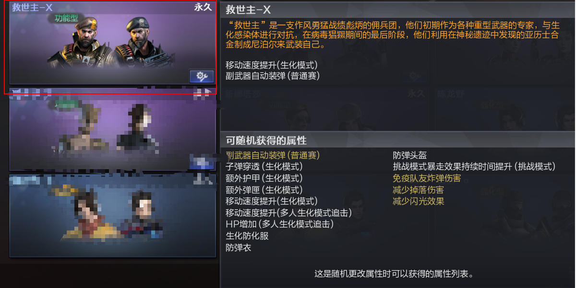
Task: Open the wrench settings icon on 救世主-X card
Action: (x=202, y=76)
